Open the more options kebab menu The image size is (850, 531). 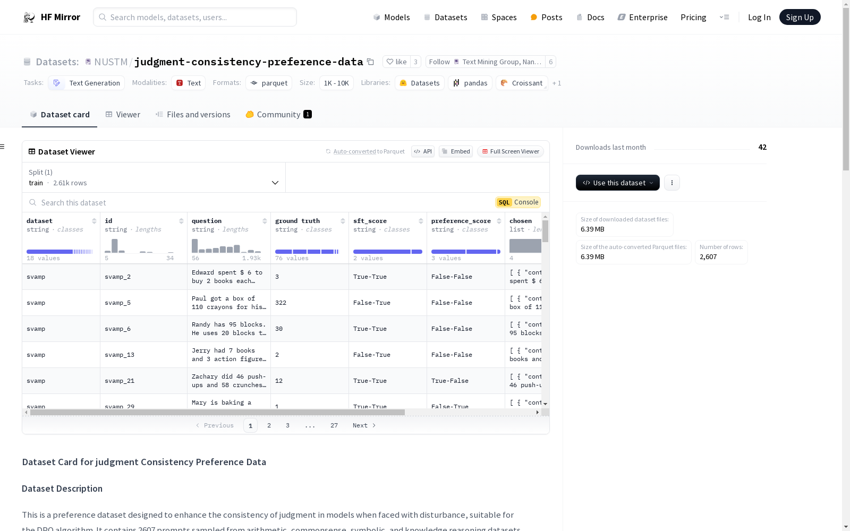672,183
